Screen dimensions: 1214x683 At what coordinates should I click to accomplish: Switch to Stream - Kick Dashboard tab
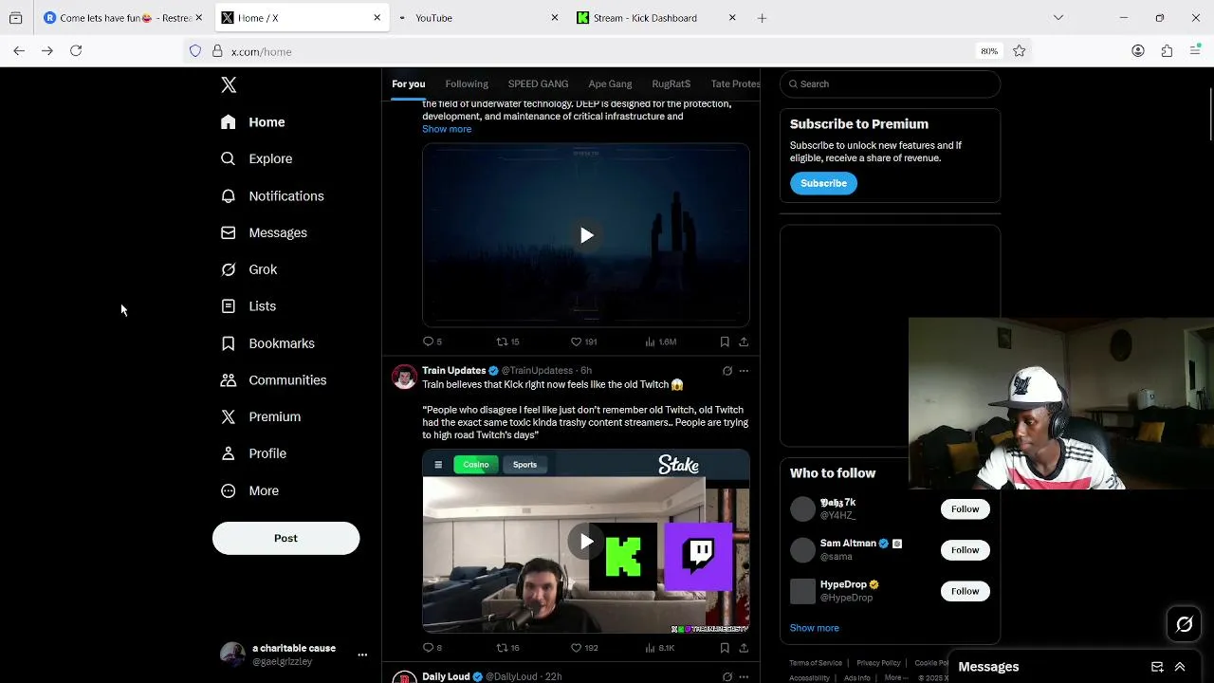656,18
